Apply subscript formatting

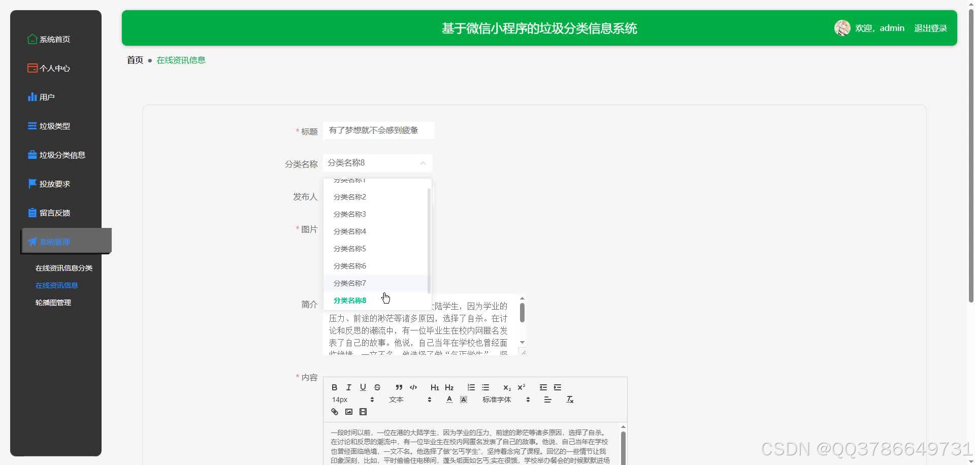[x=506, y=387]
